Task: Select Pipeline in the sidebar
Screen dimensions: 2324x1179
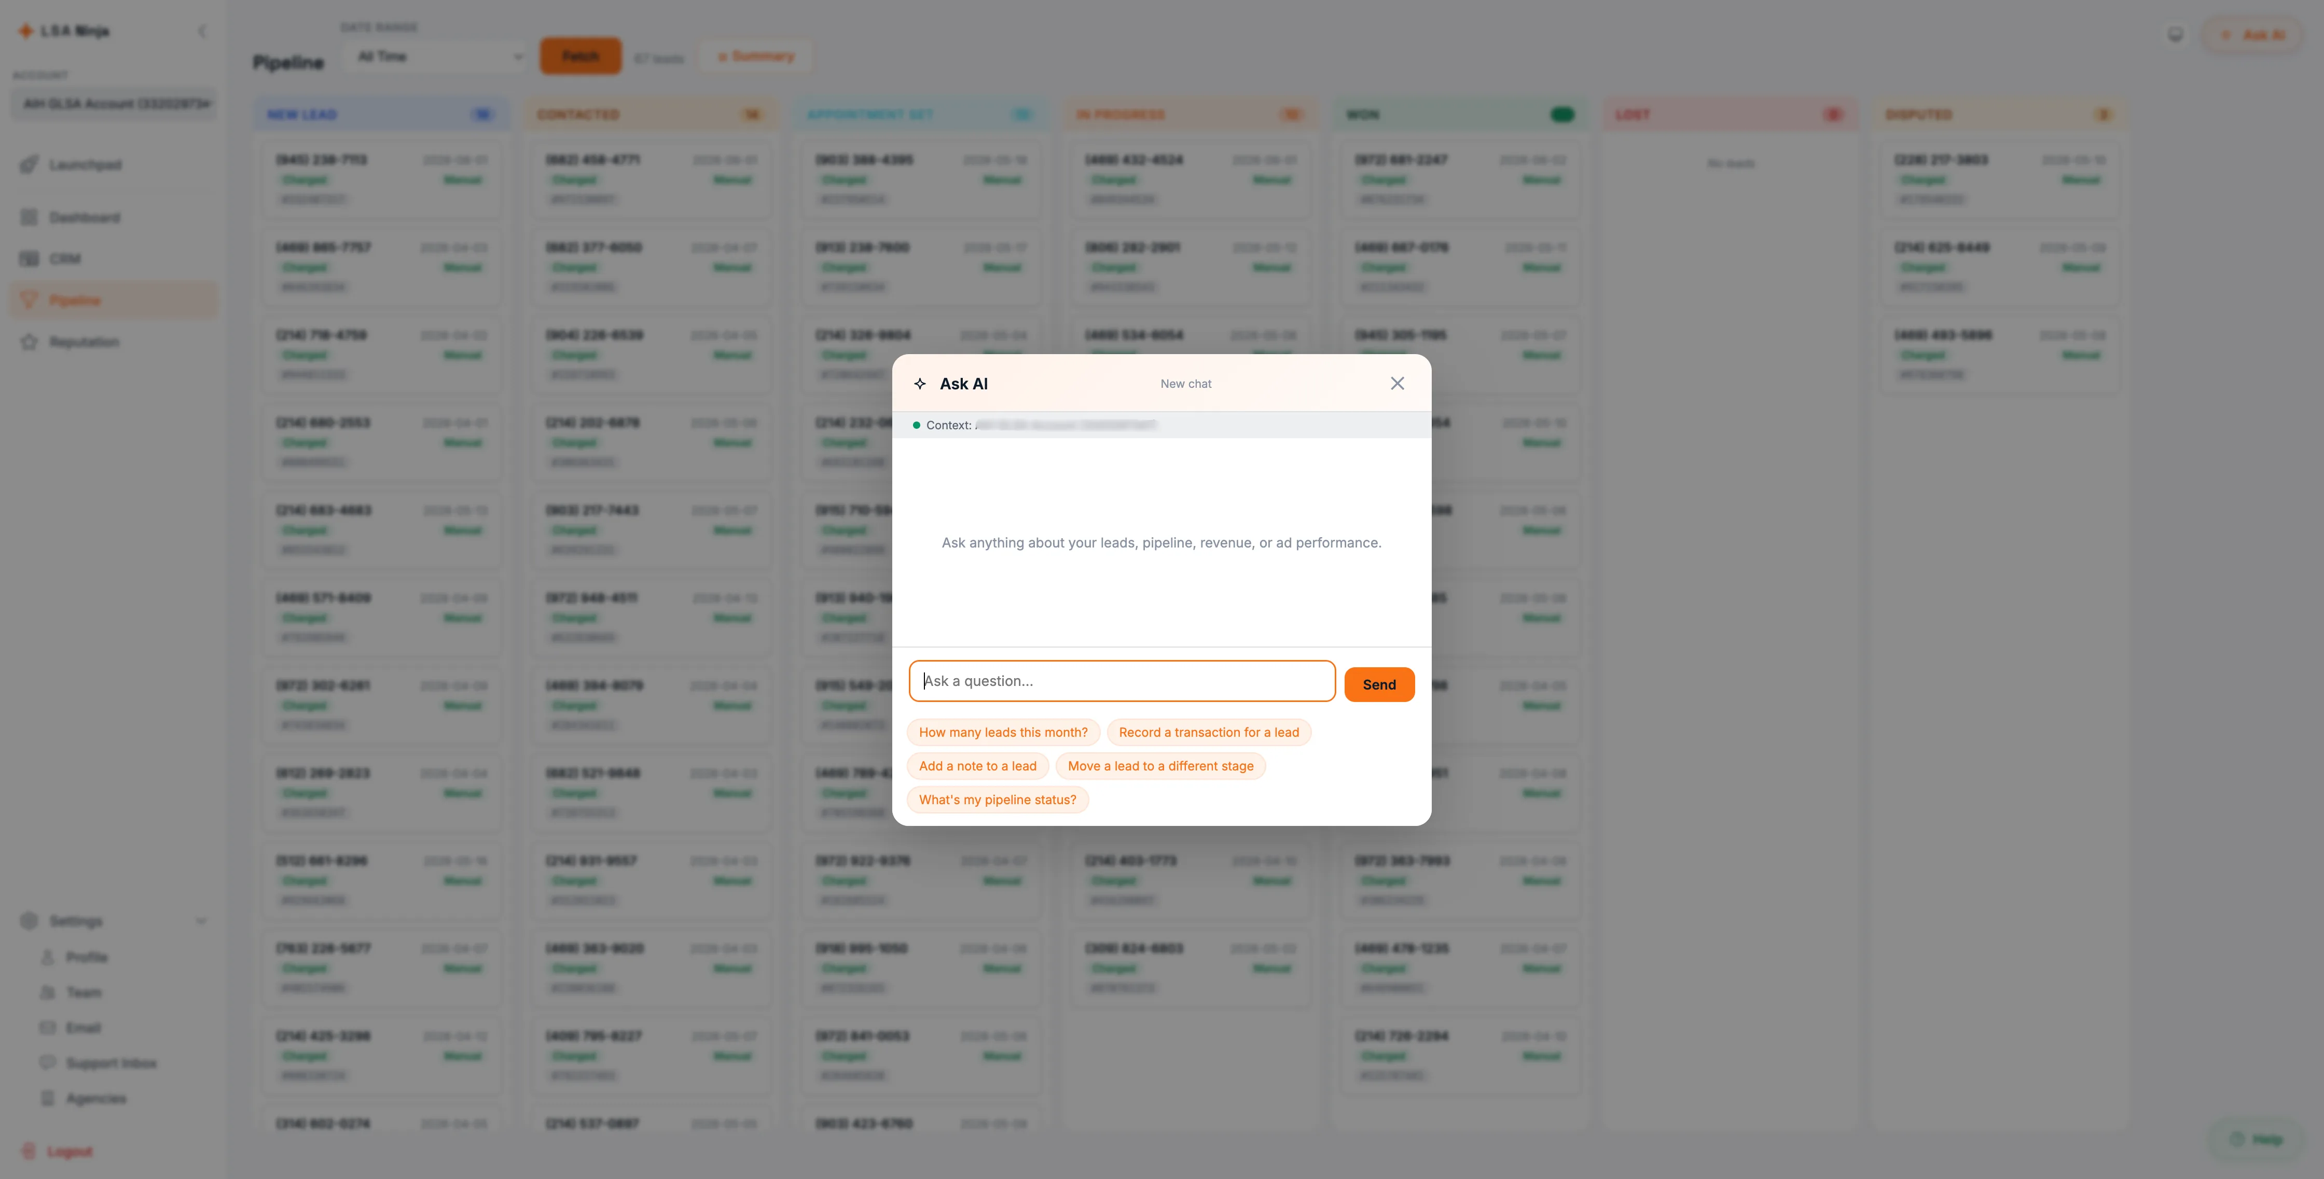Action: point(114,300)
